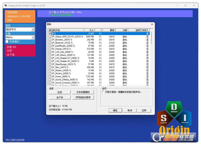Screen dimensions: 201x145
Task: Select the DP_Misc_24010.7z row
Action: tap(99, 67)
